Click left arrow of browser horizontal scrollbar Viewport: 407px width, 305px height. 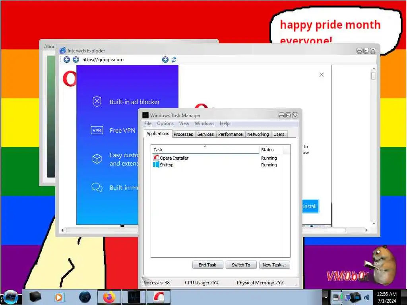coord(62,230)
